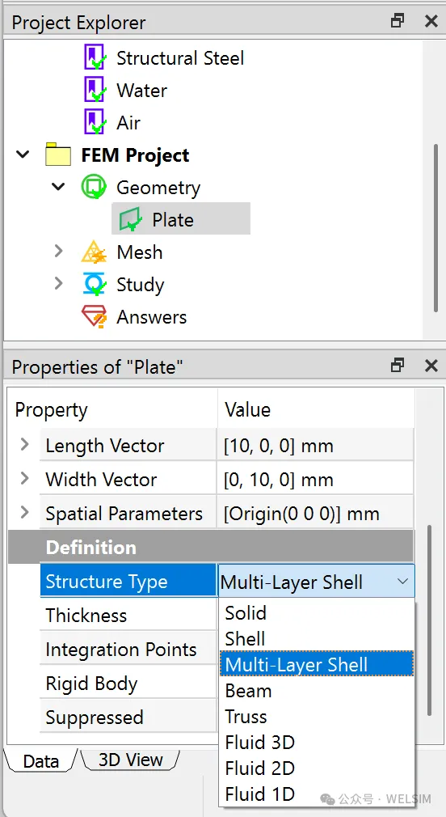Click the FEM Project folder icon
Viewport: 446px width, 817px height.
[57, 155]
